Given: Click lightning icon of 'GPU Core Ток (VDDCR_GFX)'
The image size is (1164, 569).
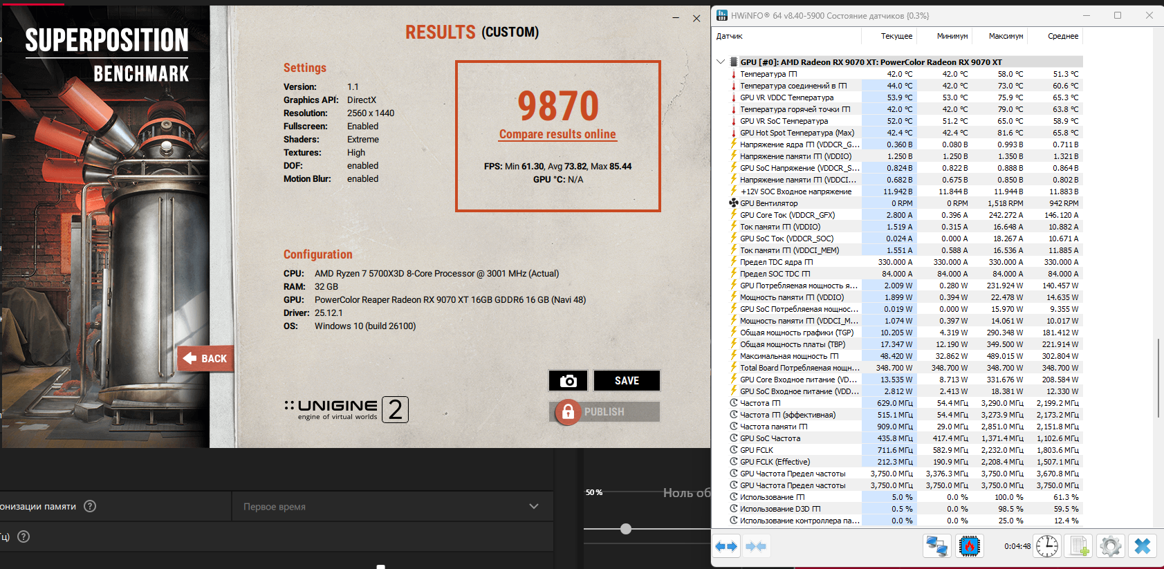Looking at the screenshot, I should 734,215.
